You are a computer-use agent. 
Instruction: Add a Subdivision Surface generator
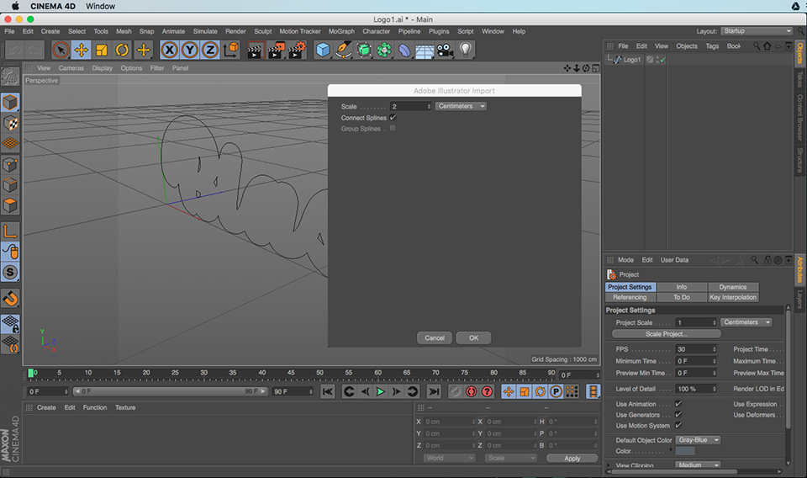[x=364, y=50]
